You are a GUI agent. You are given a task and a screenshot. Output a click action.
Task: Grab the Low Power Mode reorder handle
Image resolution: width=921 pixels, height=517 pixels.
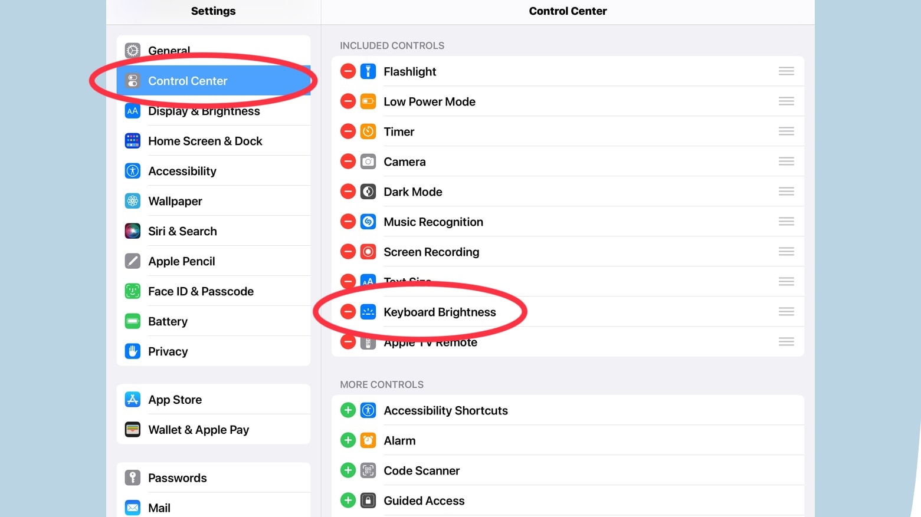click(x=786, y=102)
